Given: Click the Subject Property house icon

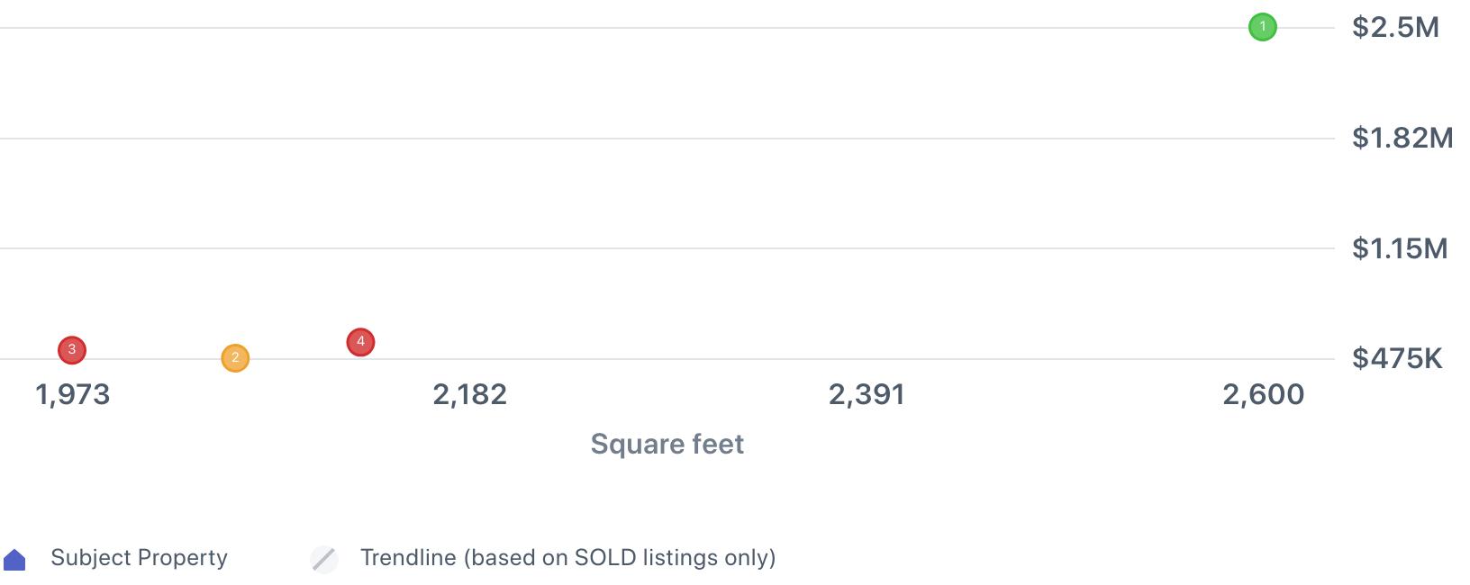Looking at the screenshot, I should (15, 560).
